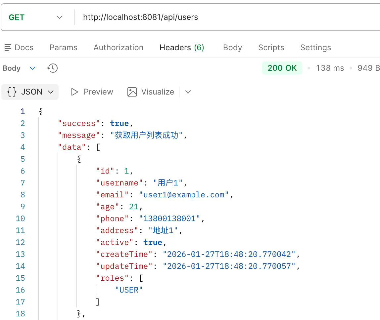The image size is (380, 320).
Task: Click the "id" key on line 6
Action: tap(105, 171)
